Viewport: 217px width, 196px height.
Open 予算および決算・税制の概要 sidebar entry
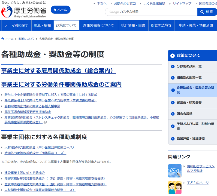point(193,126)
